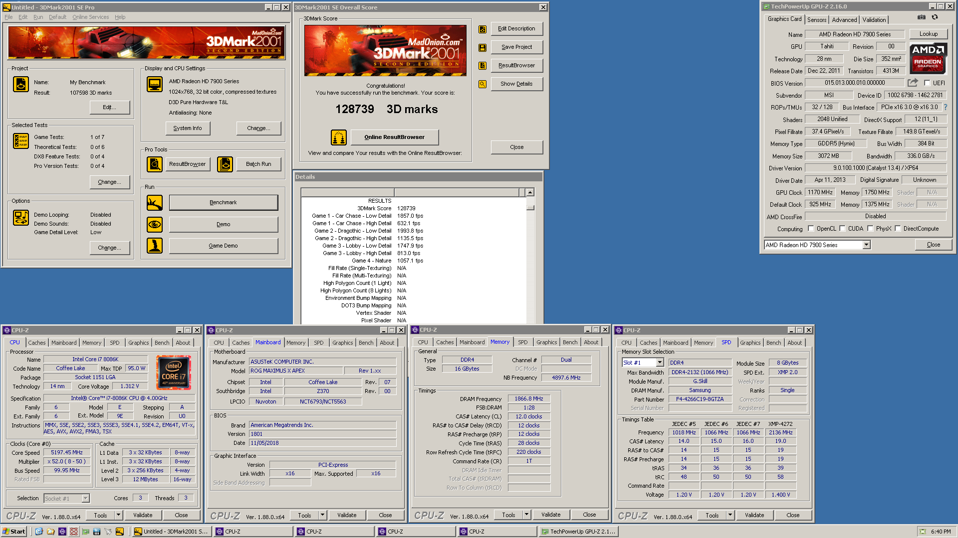Click the magnifier icon beside Show Details
The image size is (958, 538).
482,84
